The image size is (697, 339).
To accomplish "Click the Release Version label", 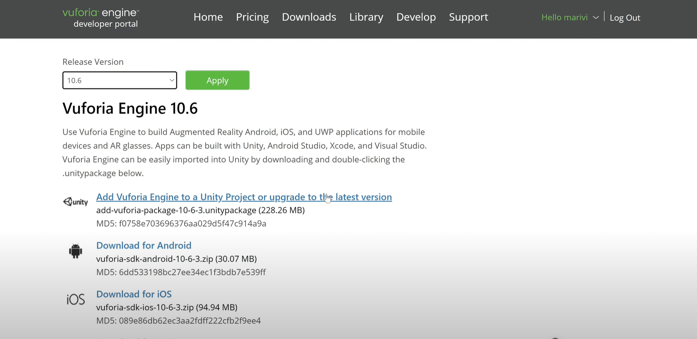I will click(x=93, y=62).
